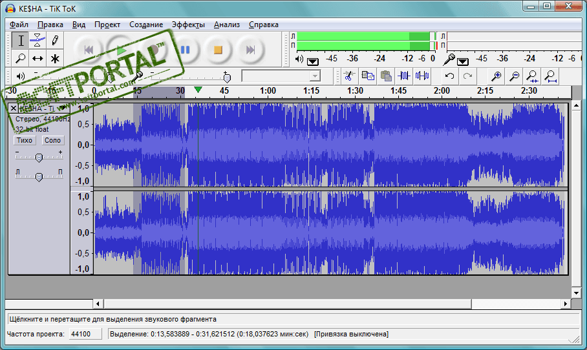587x350 pixels.
Task: Click horizontal scrollbar left arrow
Action: click(98, 304)
